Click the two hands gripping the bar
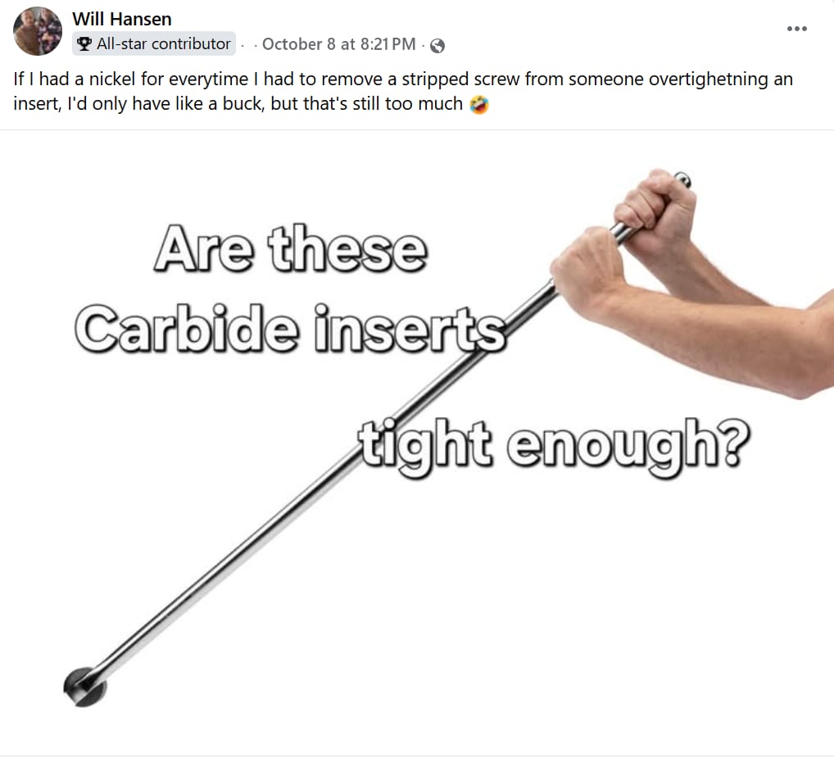 [x=623, y=239]
